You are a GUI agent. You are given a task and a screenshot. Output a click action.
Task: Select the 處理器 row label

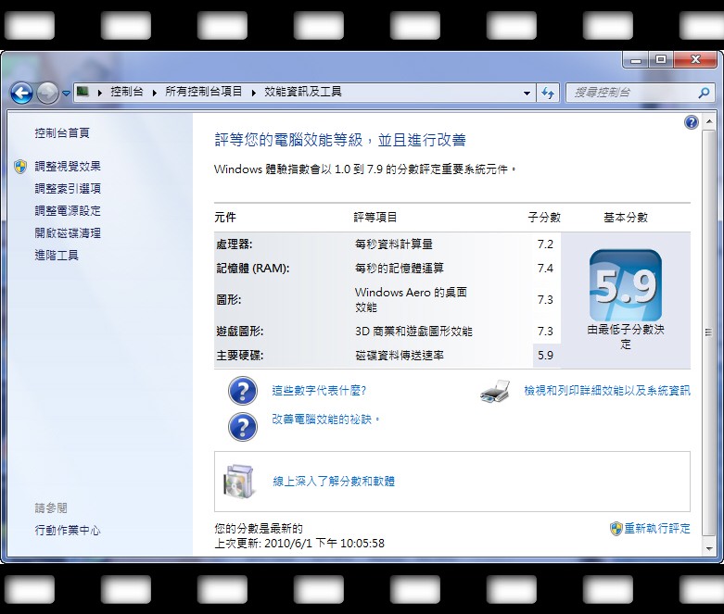pyautogui.click(x=235, y=244)
